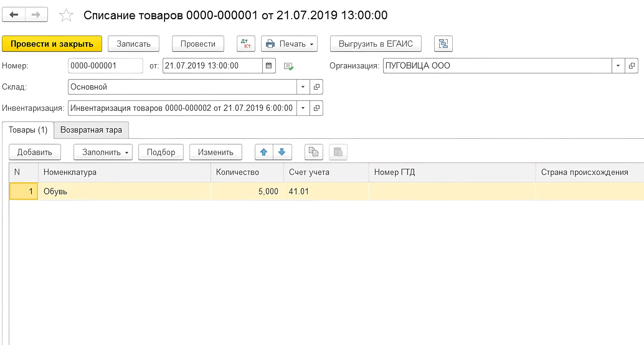Select the quantity cell 5,000

(x=247, y=191)
